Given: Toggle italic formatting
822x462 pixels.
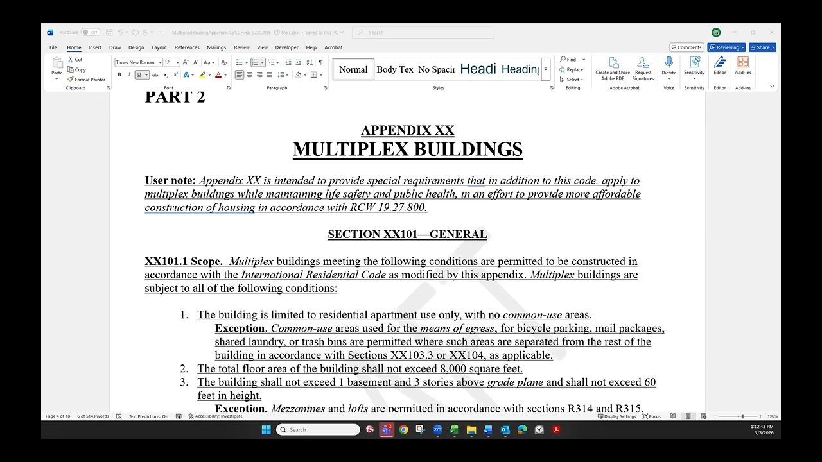Looking at the screenshot, I should pyautogui.click(x=128, y=74).
